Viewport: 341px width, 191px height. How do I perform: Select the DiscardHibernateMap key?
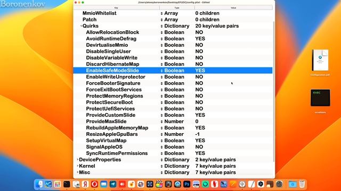point(112,64)
